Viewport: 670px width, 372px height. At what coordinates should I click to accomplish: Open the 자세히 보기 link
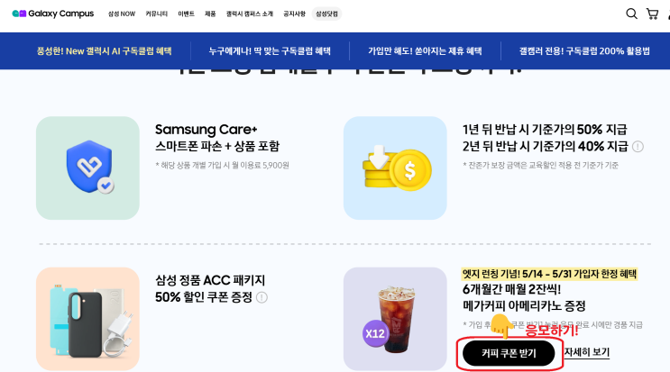point(587,352)
